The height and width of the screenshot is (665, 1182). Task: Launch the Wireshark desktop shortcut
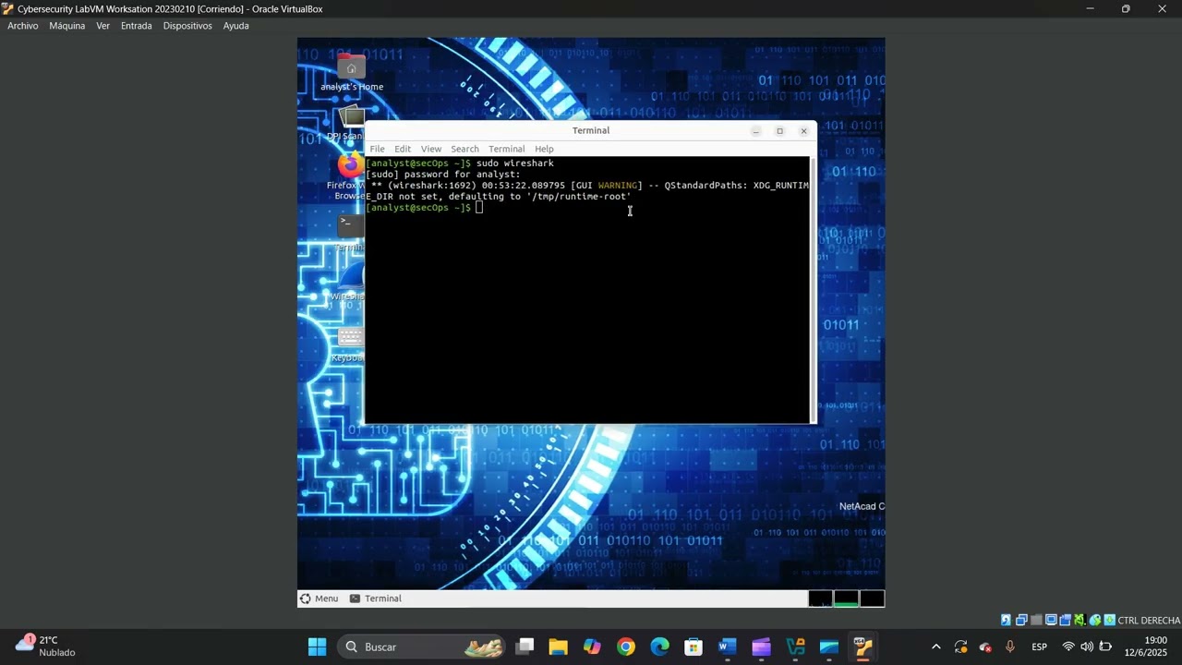pyautogui.click(x=348, y=284)
